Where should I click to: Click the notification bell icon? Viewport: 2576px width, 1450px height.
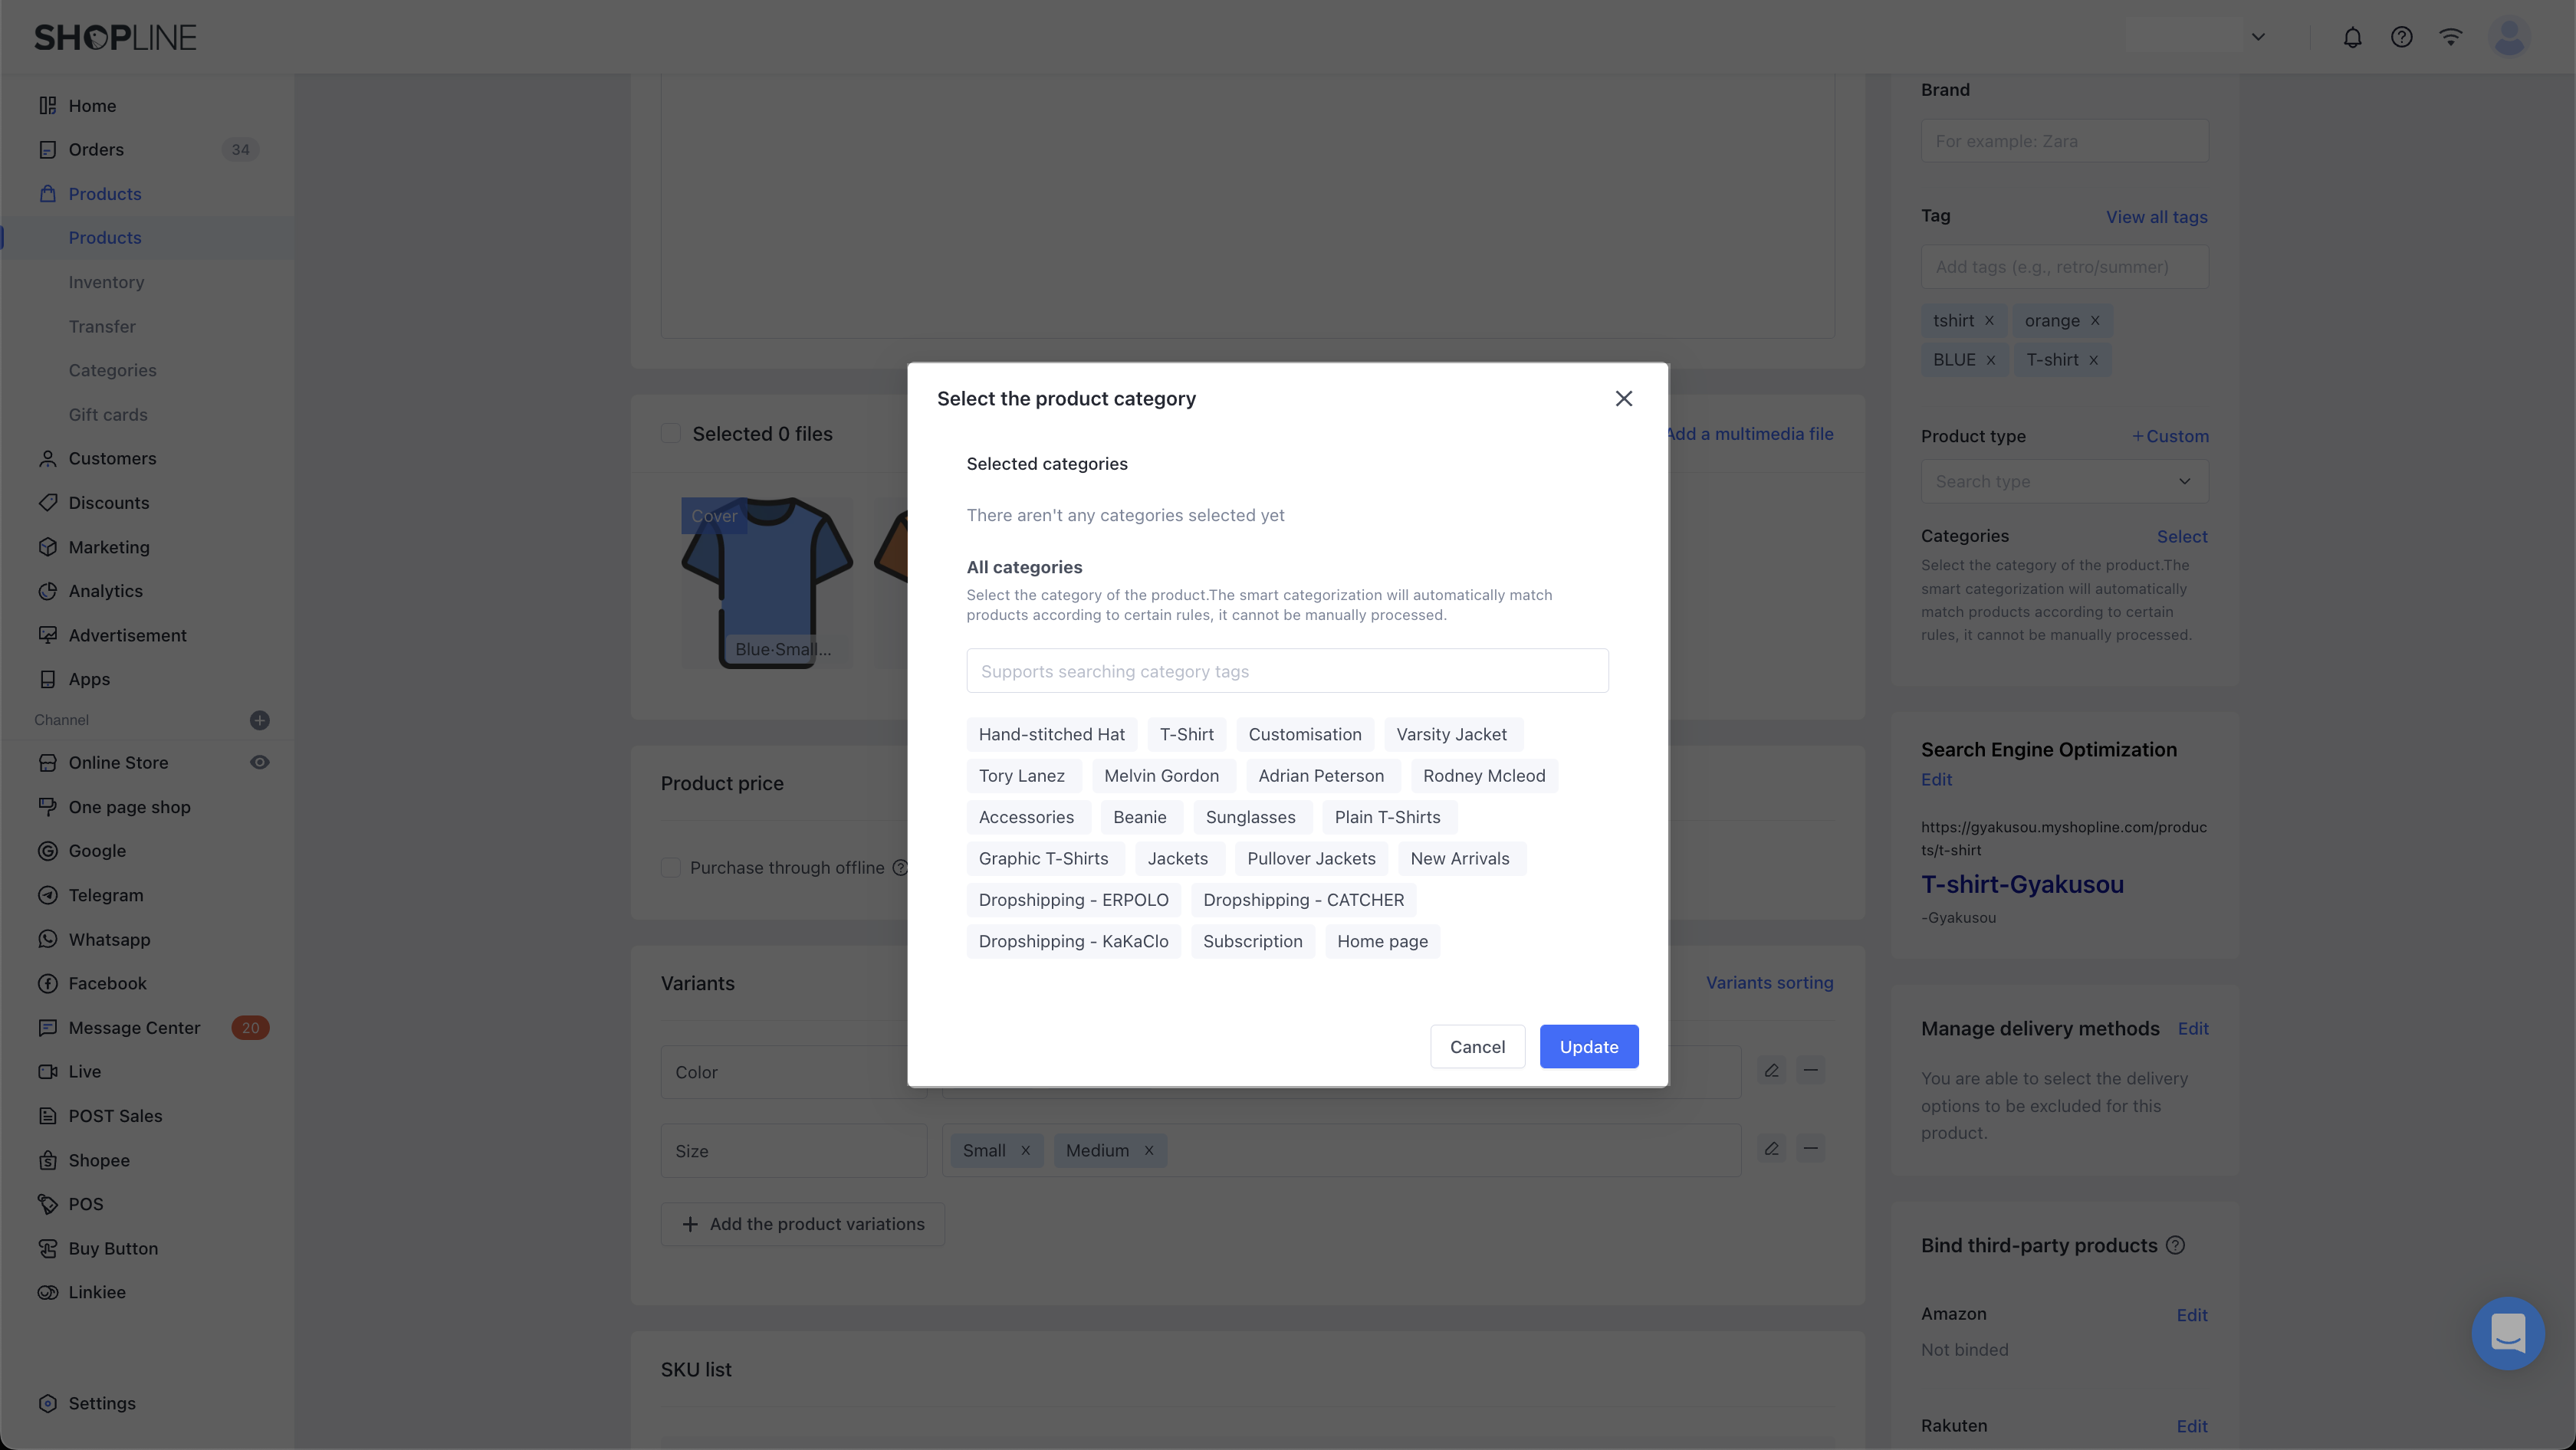[2352, 38]
